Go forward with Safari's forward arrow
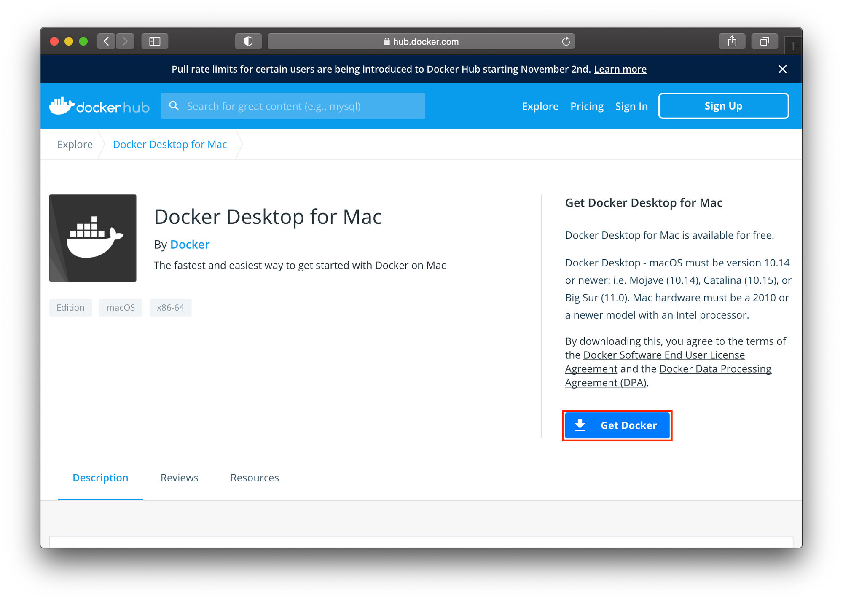The height and width of the screenshot is (602, 843). tap(125, 41)
